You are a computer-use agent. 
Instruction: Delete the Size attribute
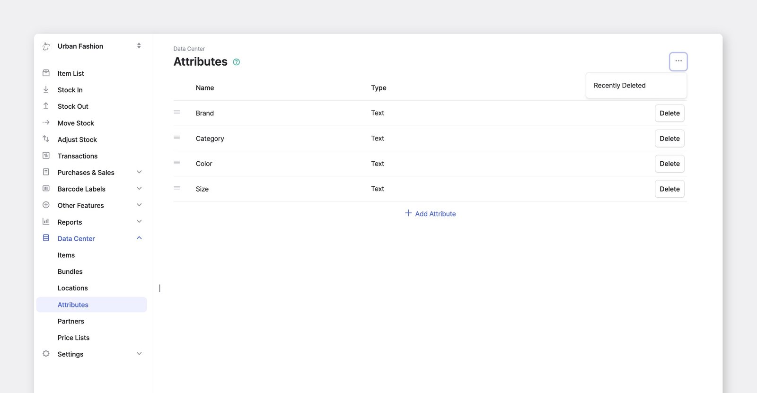click(x=669, y=189)
